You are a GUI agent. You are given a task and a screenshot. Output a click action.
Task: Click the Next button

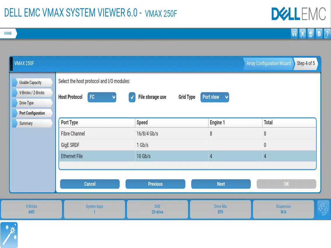[x=221, y=184]
